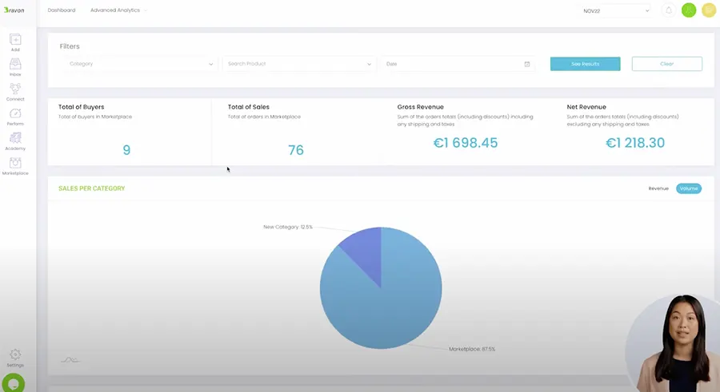This screenshot has width=720, height=392.
Task: Open the Dashboard menu item
Action: tap(62, 10)
